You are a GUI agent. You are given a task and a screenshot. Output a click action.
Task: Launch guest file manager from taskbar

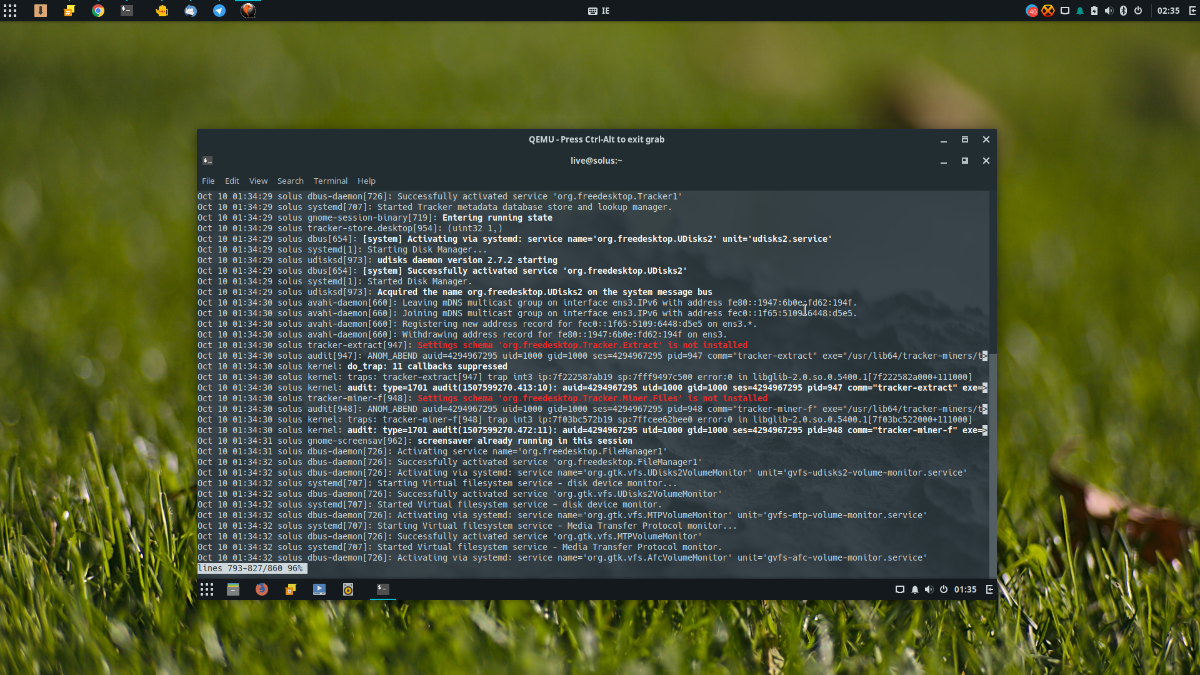pos(233,589)
